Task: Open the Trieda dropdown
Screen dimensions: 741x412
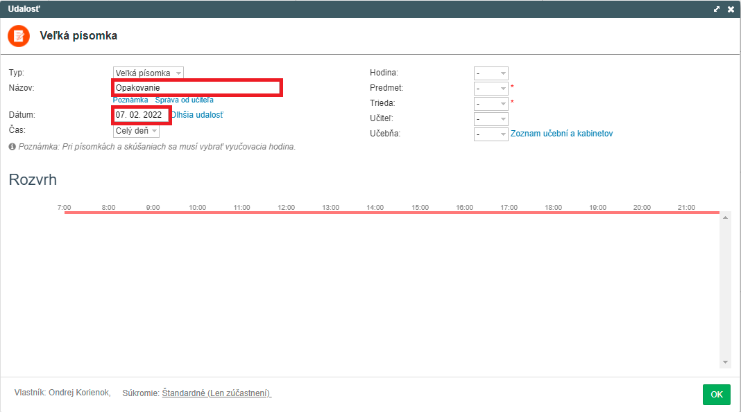Action: (x=491, y=103)
